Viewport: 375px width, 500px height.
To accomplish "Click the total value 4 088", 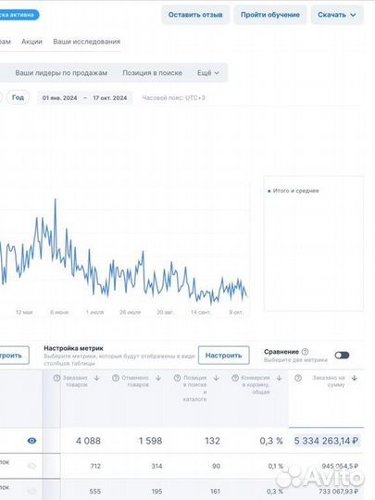I will tap(88, 441).
